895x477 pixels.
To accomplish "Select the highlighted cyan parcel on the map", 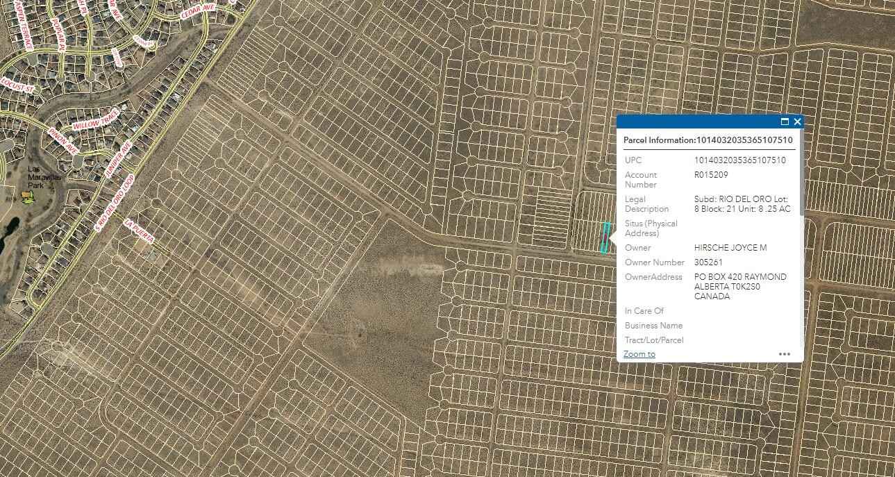I will (605, 238).
